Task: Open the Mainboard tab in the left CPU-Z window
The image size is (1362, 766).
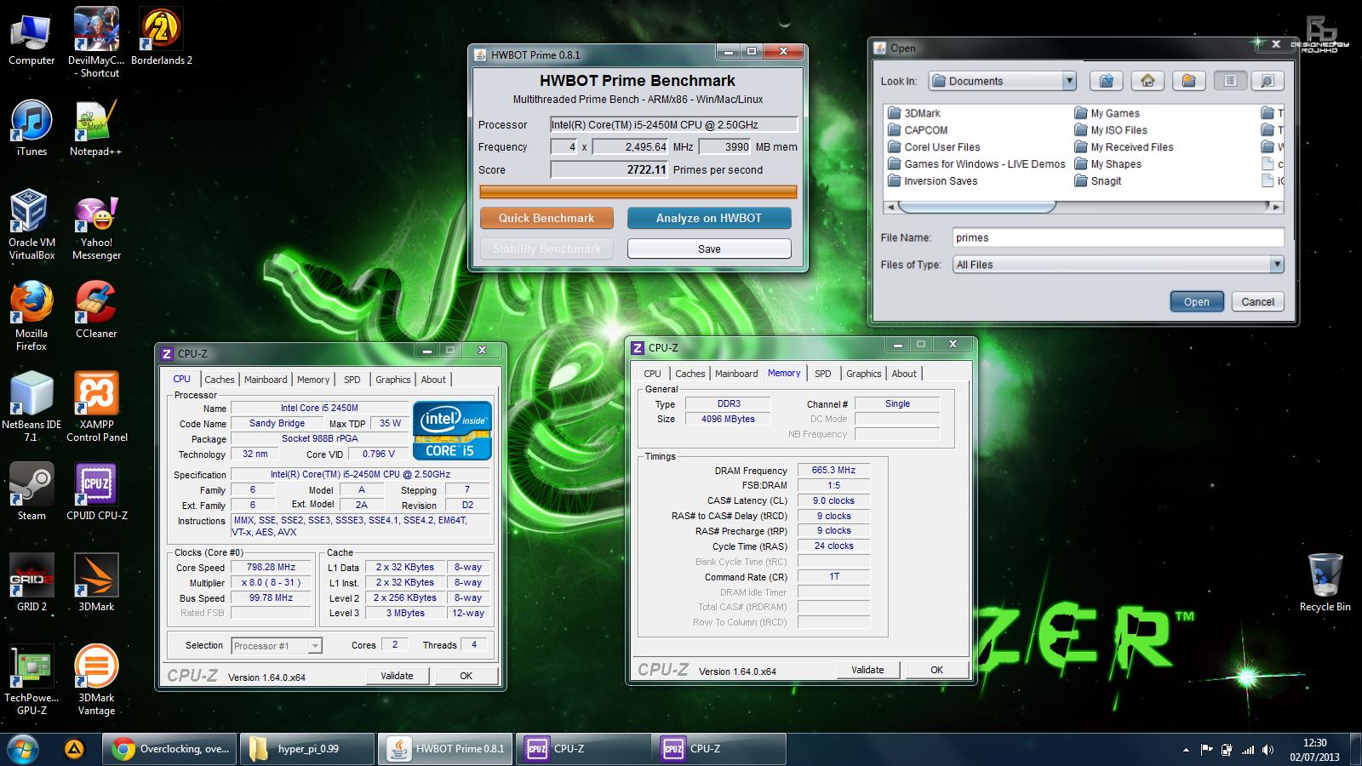Action: 266,380
